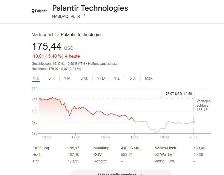
Task: Select the 5 J. range tab
Action: point(133,78)
